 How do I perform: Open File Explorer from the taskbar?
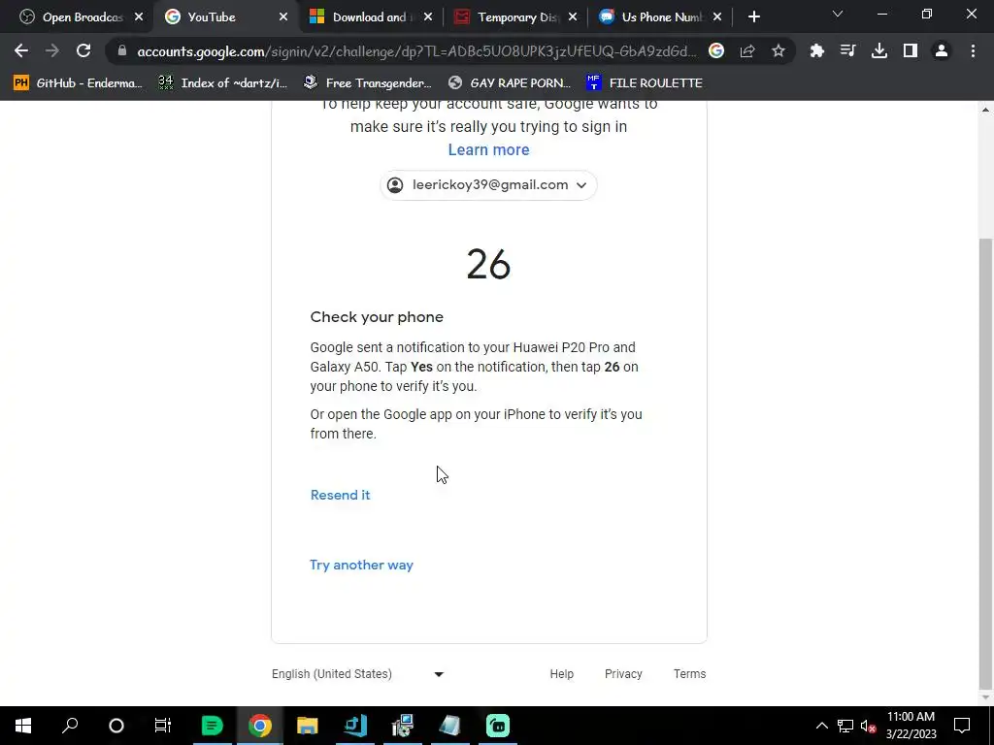click(x=308, y=726)
